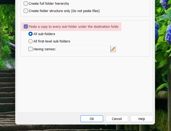
Task: Click the 'Having names:' label text
Action: coord(44,49)
